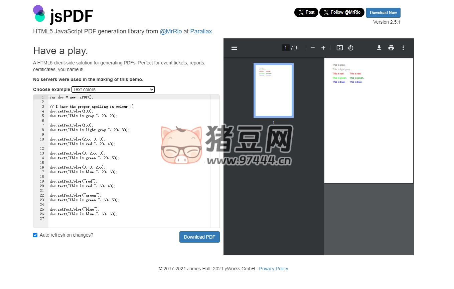454x289 pixels.
Task: Click 'This is gray.' text in the PDF page
Action: click(339, 65)
